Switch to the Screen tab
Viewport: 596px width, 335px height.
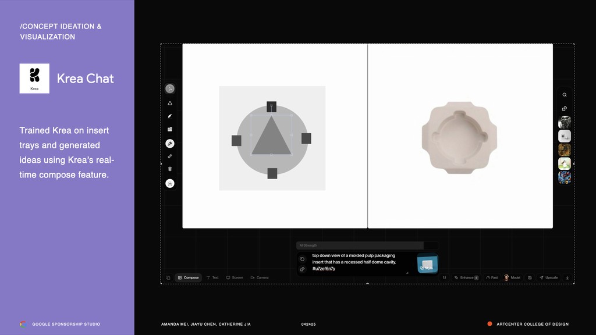click(235, 277)
